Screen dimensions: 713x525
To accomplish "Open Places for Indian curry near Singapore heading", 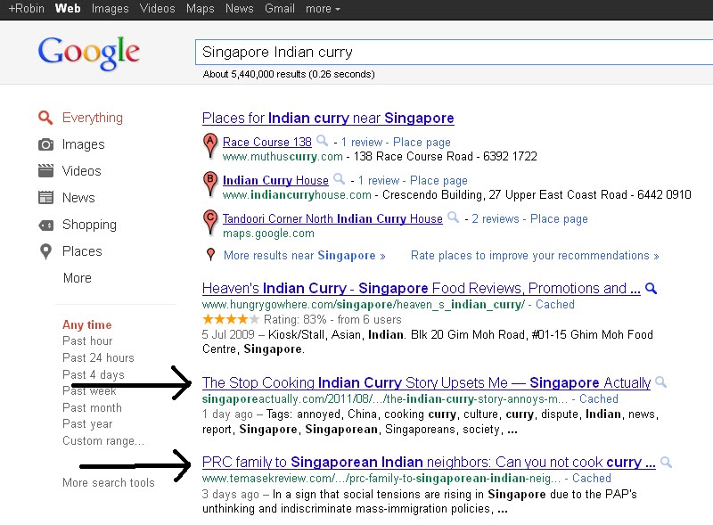I will [x=328, y=119].
